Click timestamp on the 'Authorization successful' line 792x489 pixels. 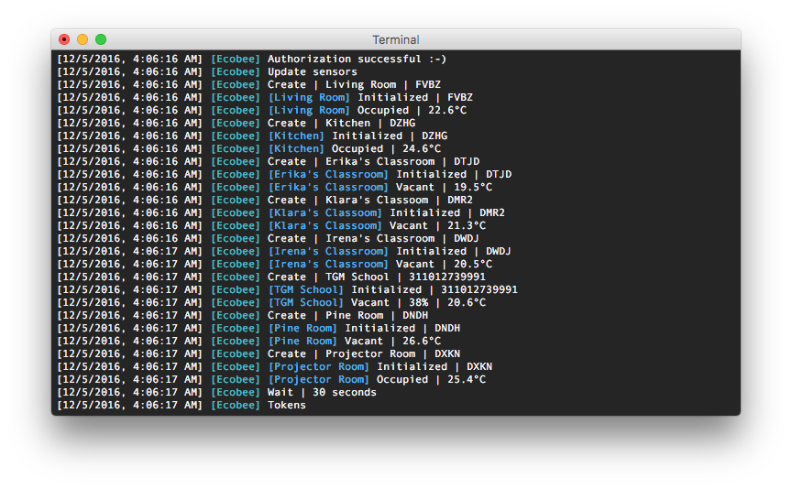(x=130, y=59)
